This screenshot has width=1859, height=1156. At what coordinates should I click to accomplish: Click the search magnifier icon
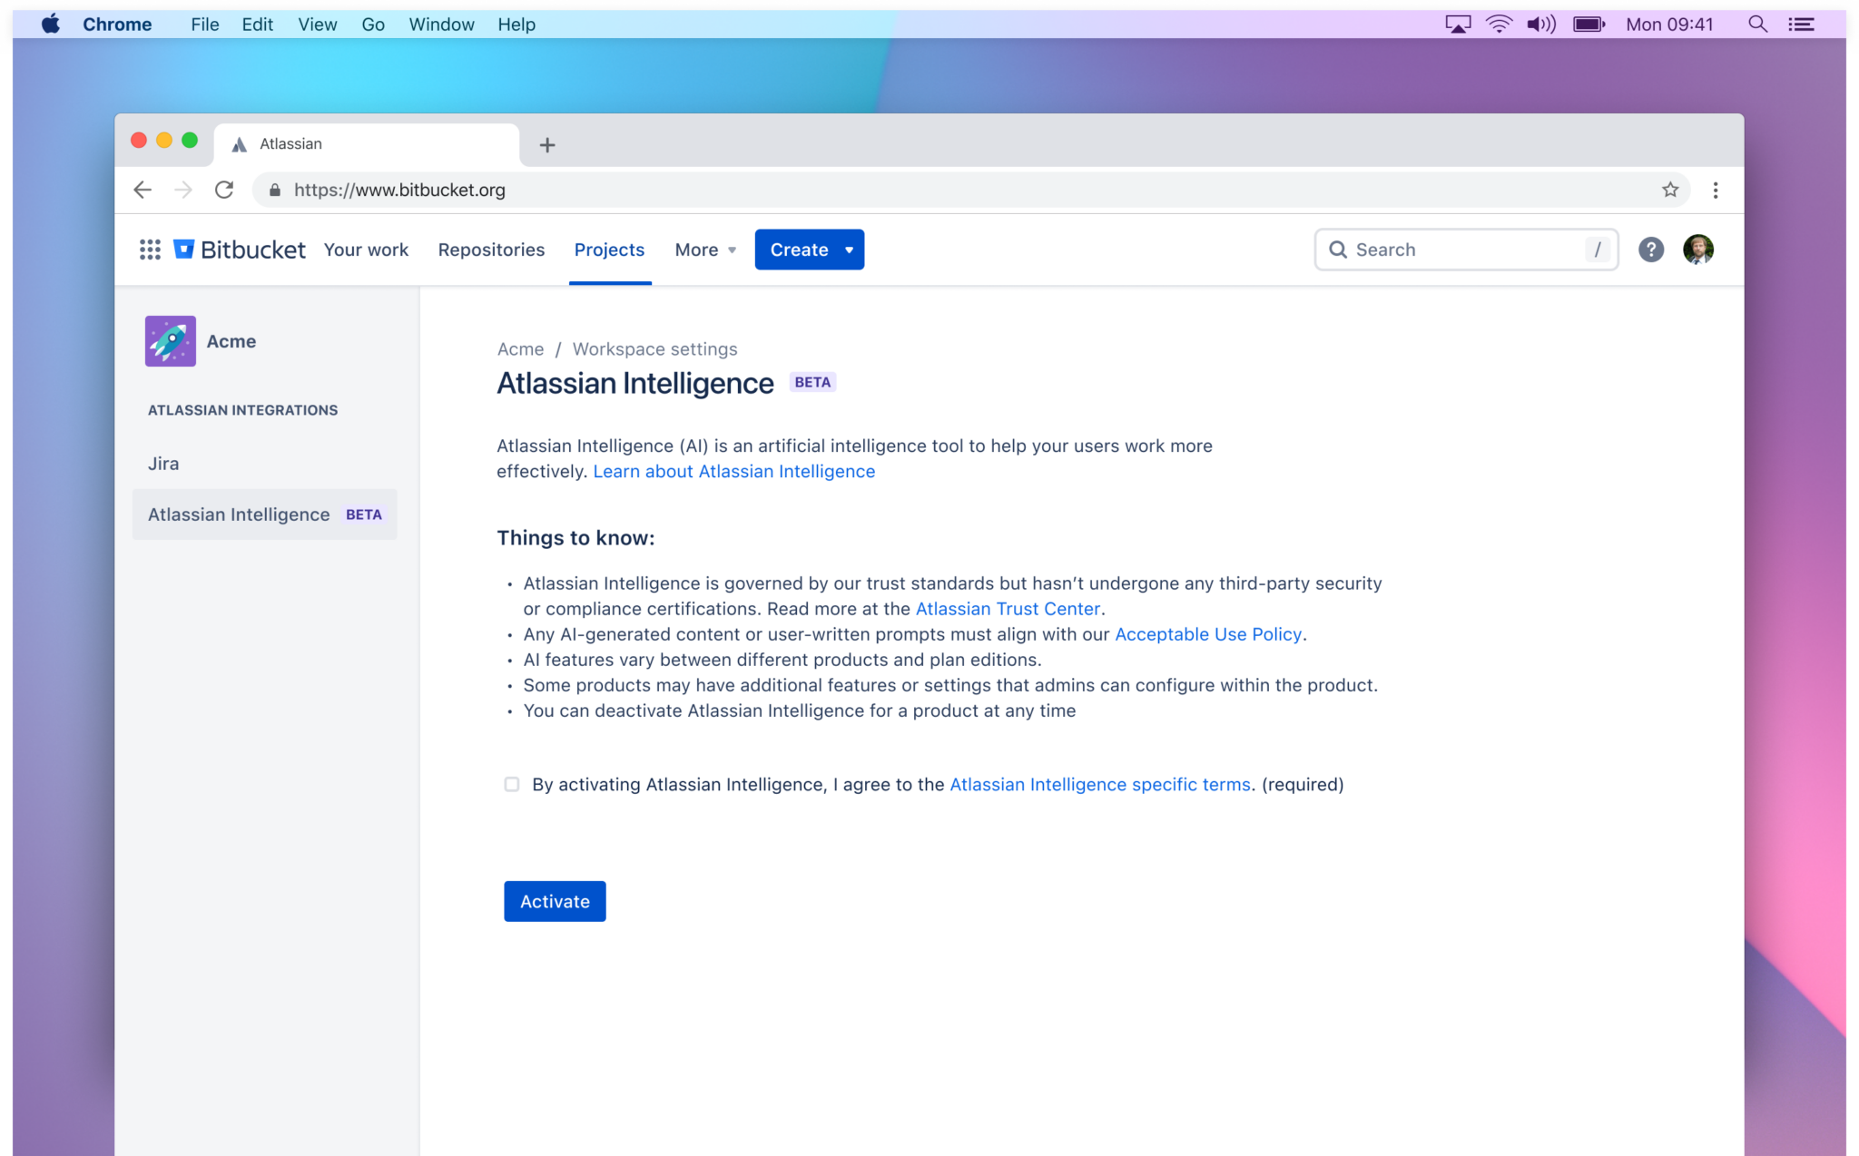(1338, 250)
